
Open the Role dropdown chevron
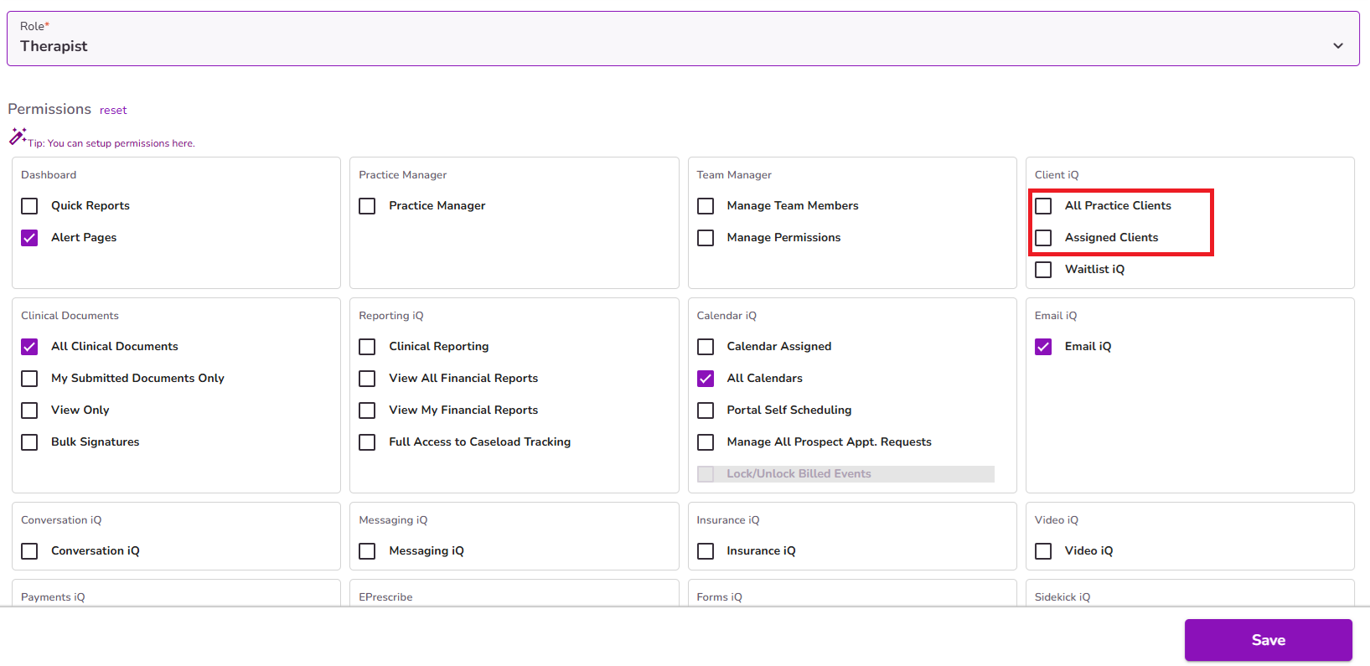point(1338,46)
